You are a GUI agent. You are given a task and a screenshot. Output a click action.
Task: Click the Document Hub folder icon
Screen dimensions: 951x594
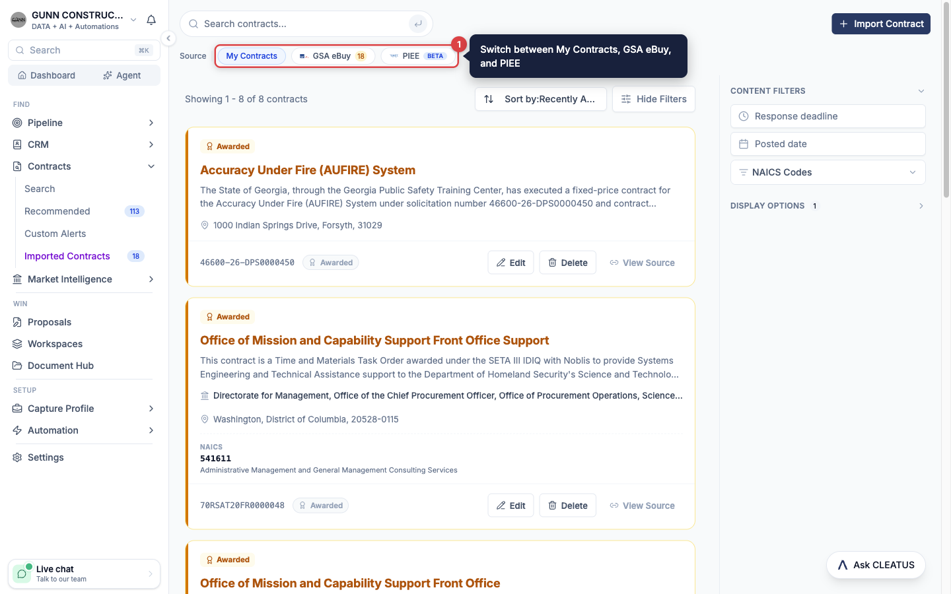[x=17, y=366]
